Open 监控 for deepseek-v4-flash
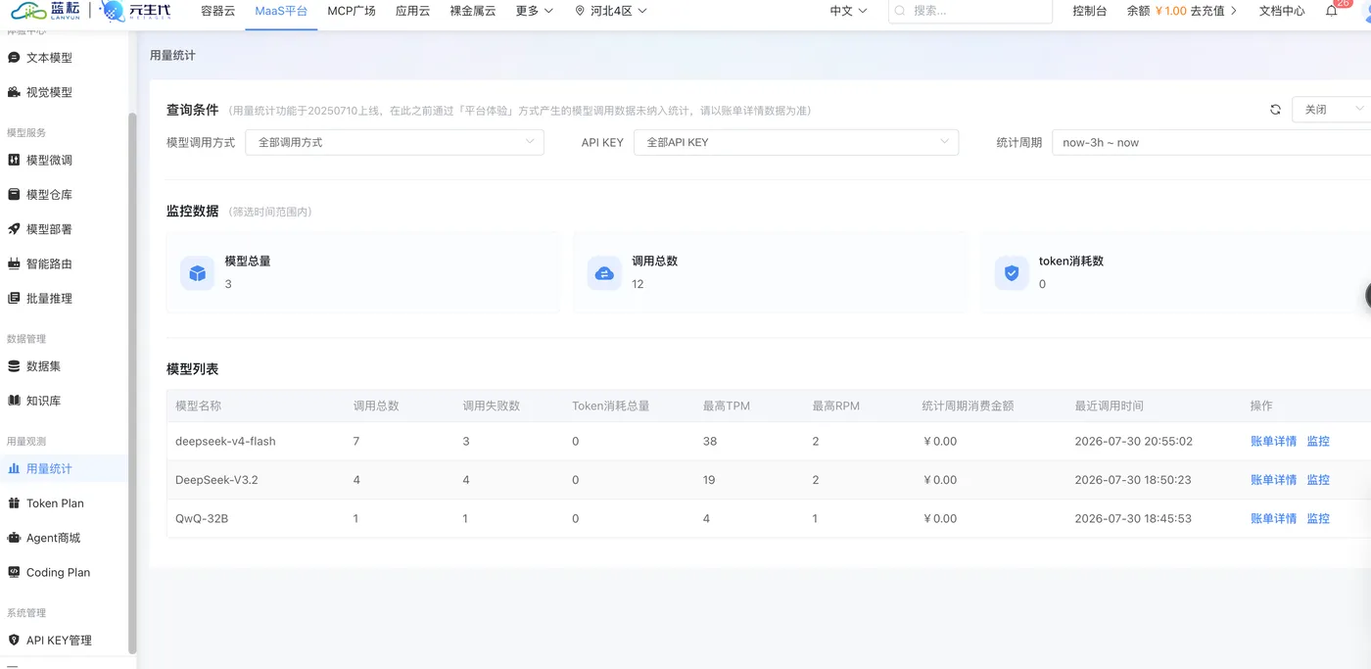The height and width of the screenshot is (669, 1371). 1318,441
